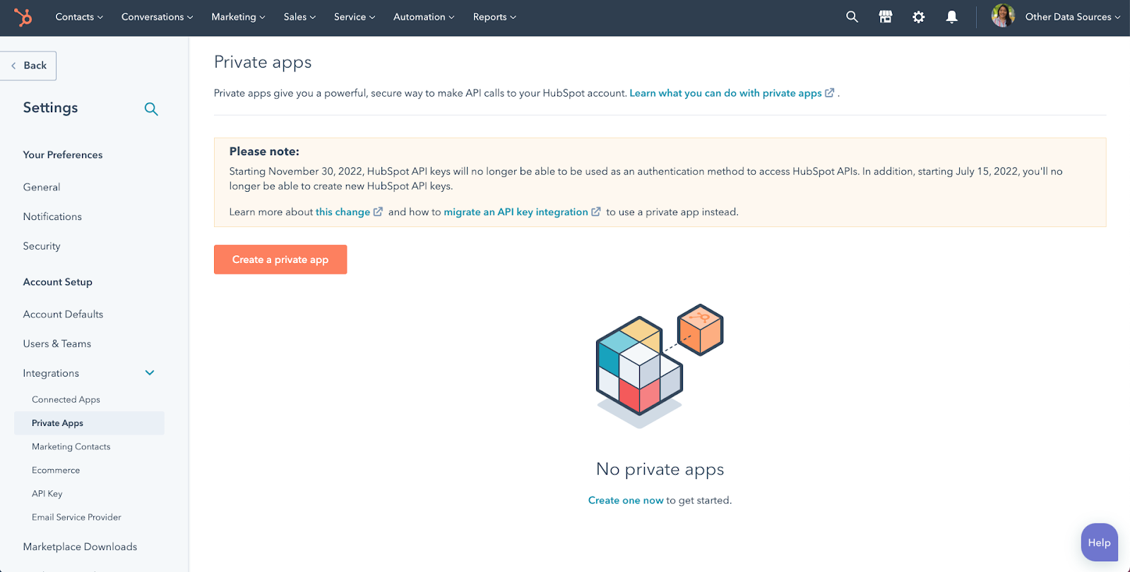Click the Back button
Image resolution: width=1130 pixels, height=572 pixels.
coord(29,66)
